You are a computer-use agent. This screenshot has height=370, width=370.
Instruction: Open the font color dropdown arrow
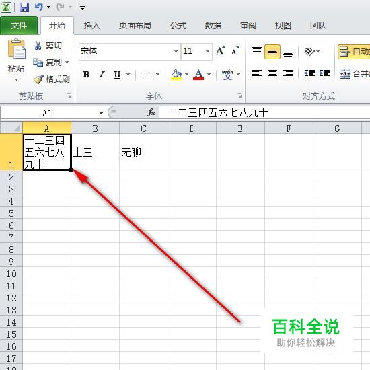coord(209,75)
